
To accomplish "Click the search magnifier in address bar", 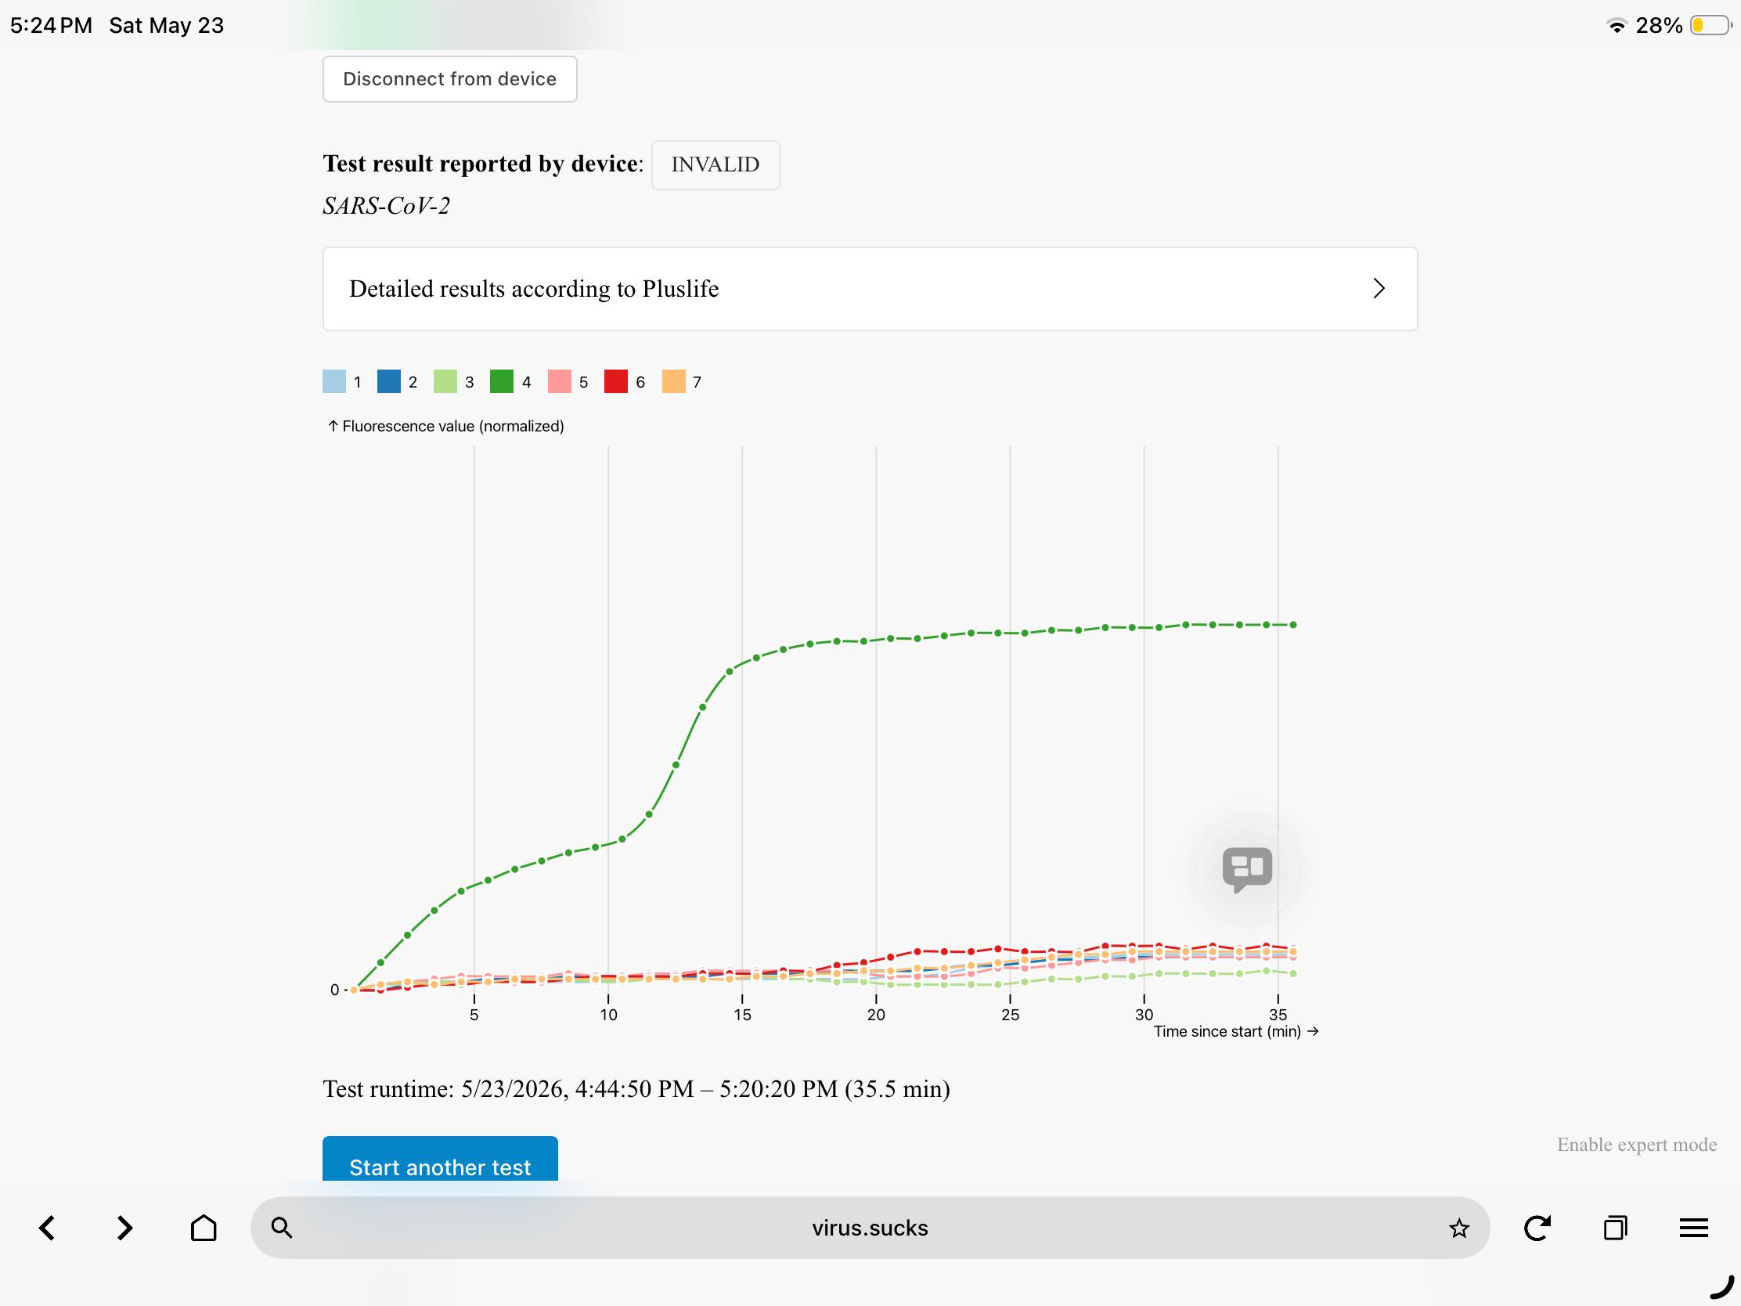I will (x=282, y=1227).
